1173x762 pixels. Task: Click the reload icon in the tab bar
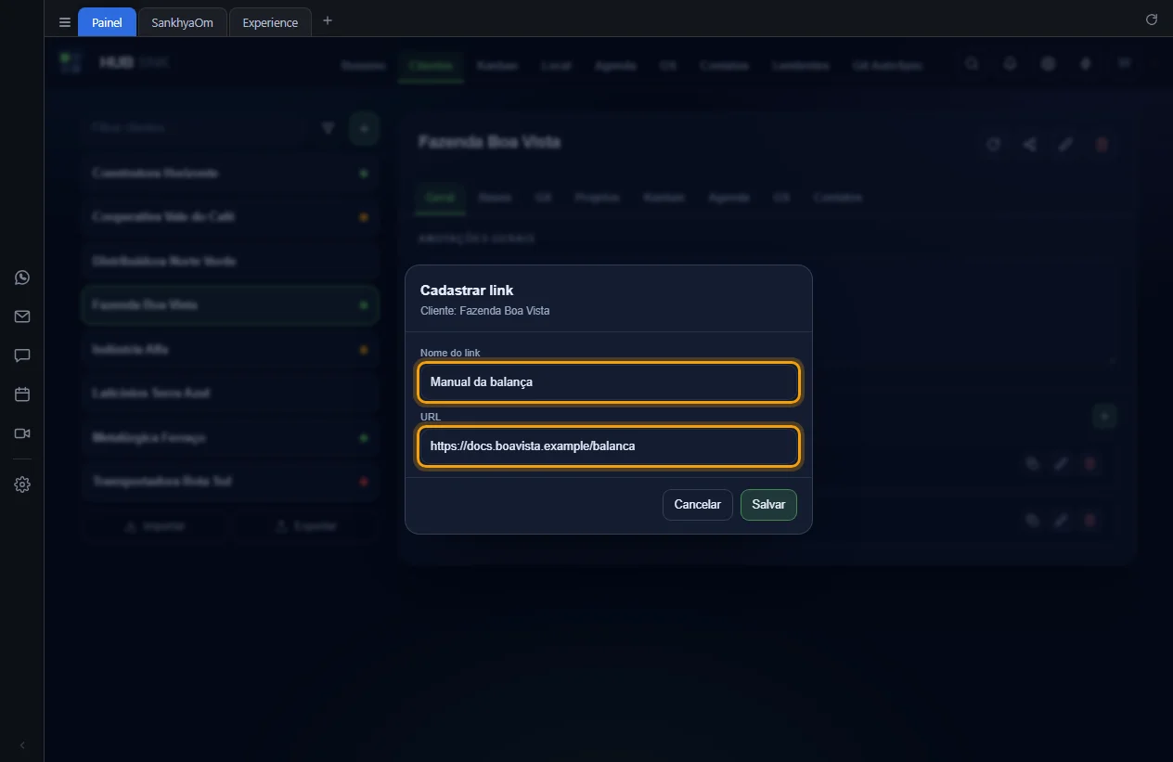[x=1152, y=19]
